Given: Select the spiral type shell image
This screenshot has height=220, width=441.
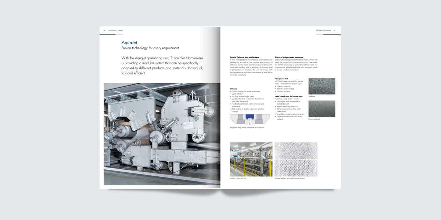Looking at the screenshot, I should [x=322, y=86].
